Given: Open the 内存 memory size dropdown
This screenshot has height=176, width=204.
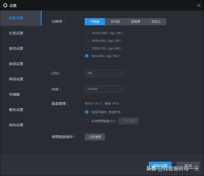Looking at the screenshot, I should click(x=105, y=89).
